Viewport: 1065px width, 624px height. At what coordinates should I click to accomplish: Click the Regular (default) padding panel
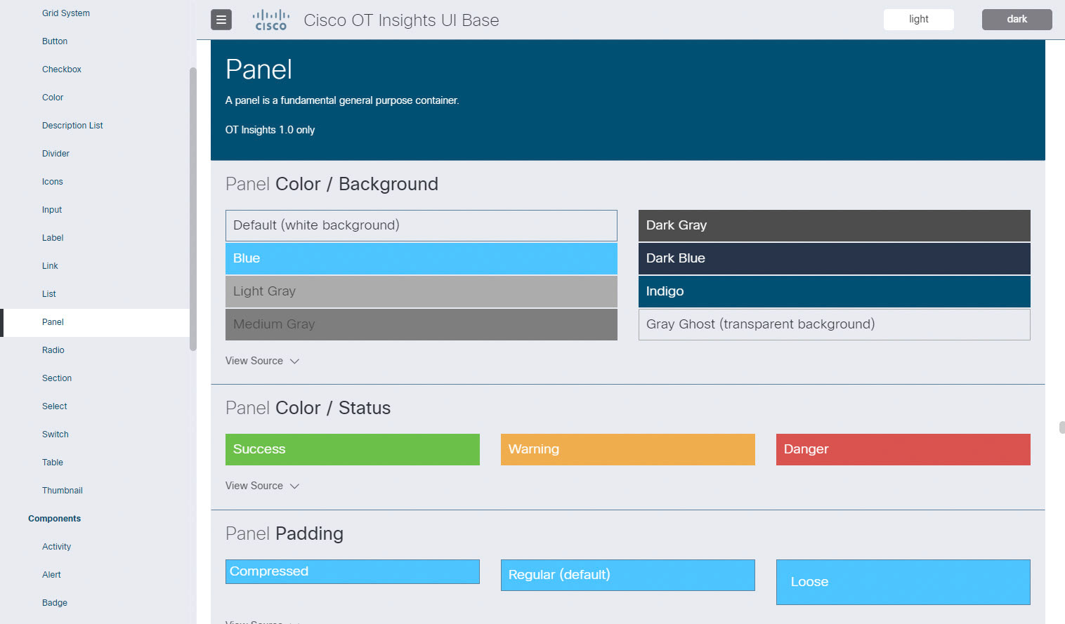(x=628, y=575)
